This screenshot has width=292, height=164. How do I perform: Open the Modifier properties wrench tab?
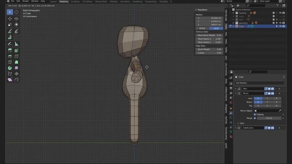(231, 113)
